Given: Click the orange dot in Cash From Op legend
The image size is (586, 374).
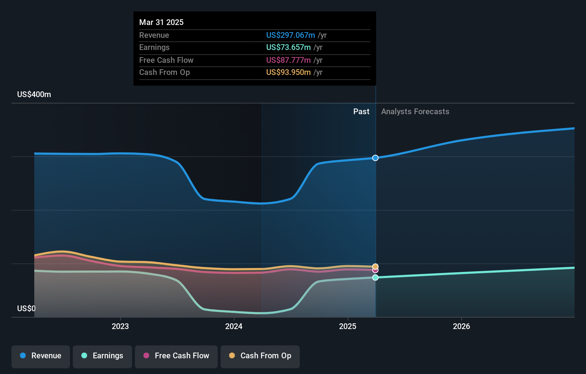Looking at the screenshot, I should pyautogui.click(x=232, y=355).
